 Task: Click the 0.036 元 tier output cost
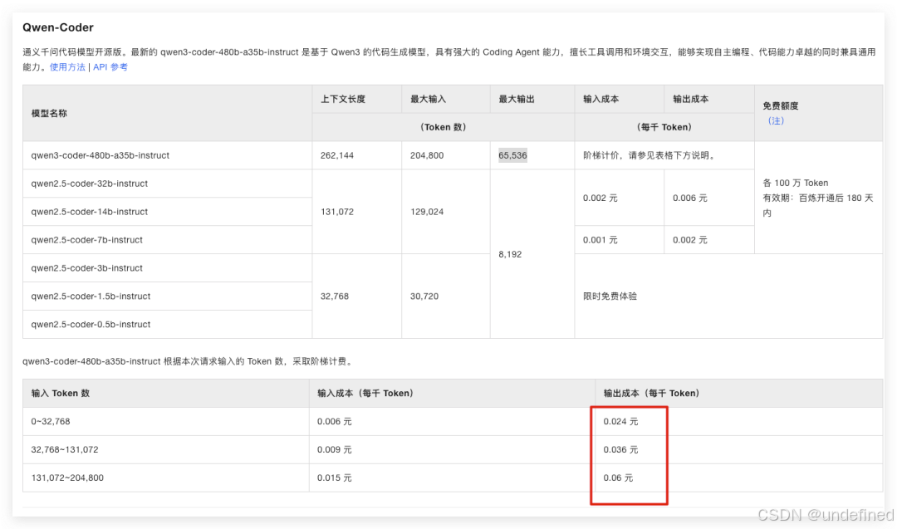(620, 449)
